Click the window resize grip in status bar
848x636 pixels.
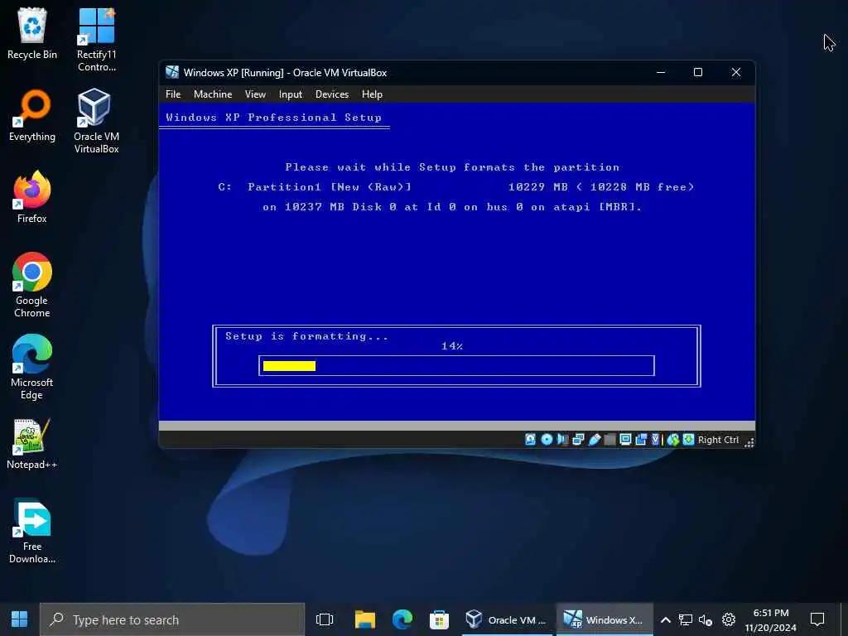749,443
